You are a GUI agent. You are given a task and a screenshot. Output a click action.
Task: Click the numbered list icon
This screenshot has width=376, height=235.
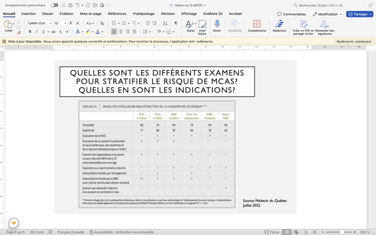[124, 23]
